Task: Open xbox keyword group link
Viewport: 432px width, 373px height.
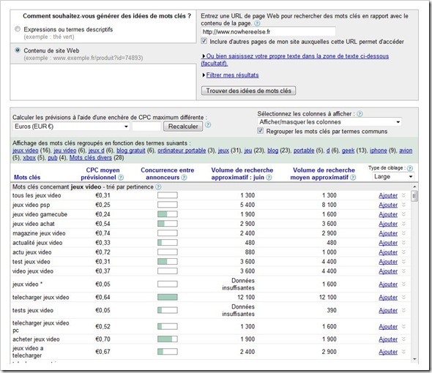Action: (x=29, y=158)
